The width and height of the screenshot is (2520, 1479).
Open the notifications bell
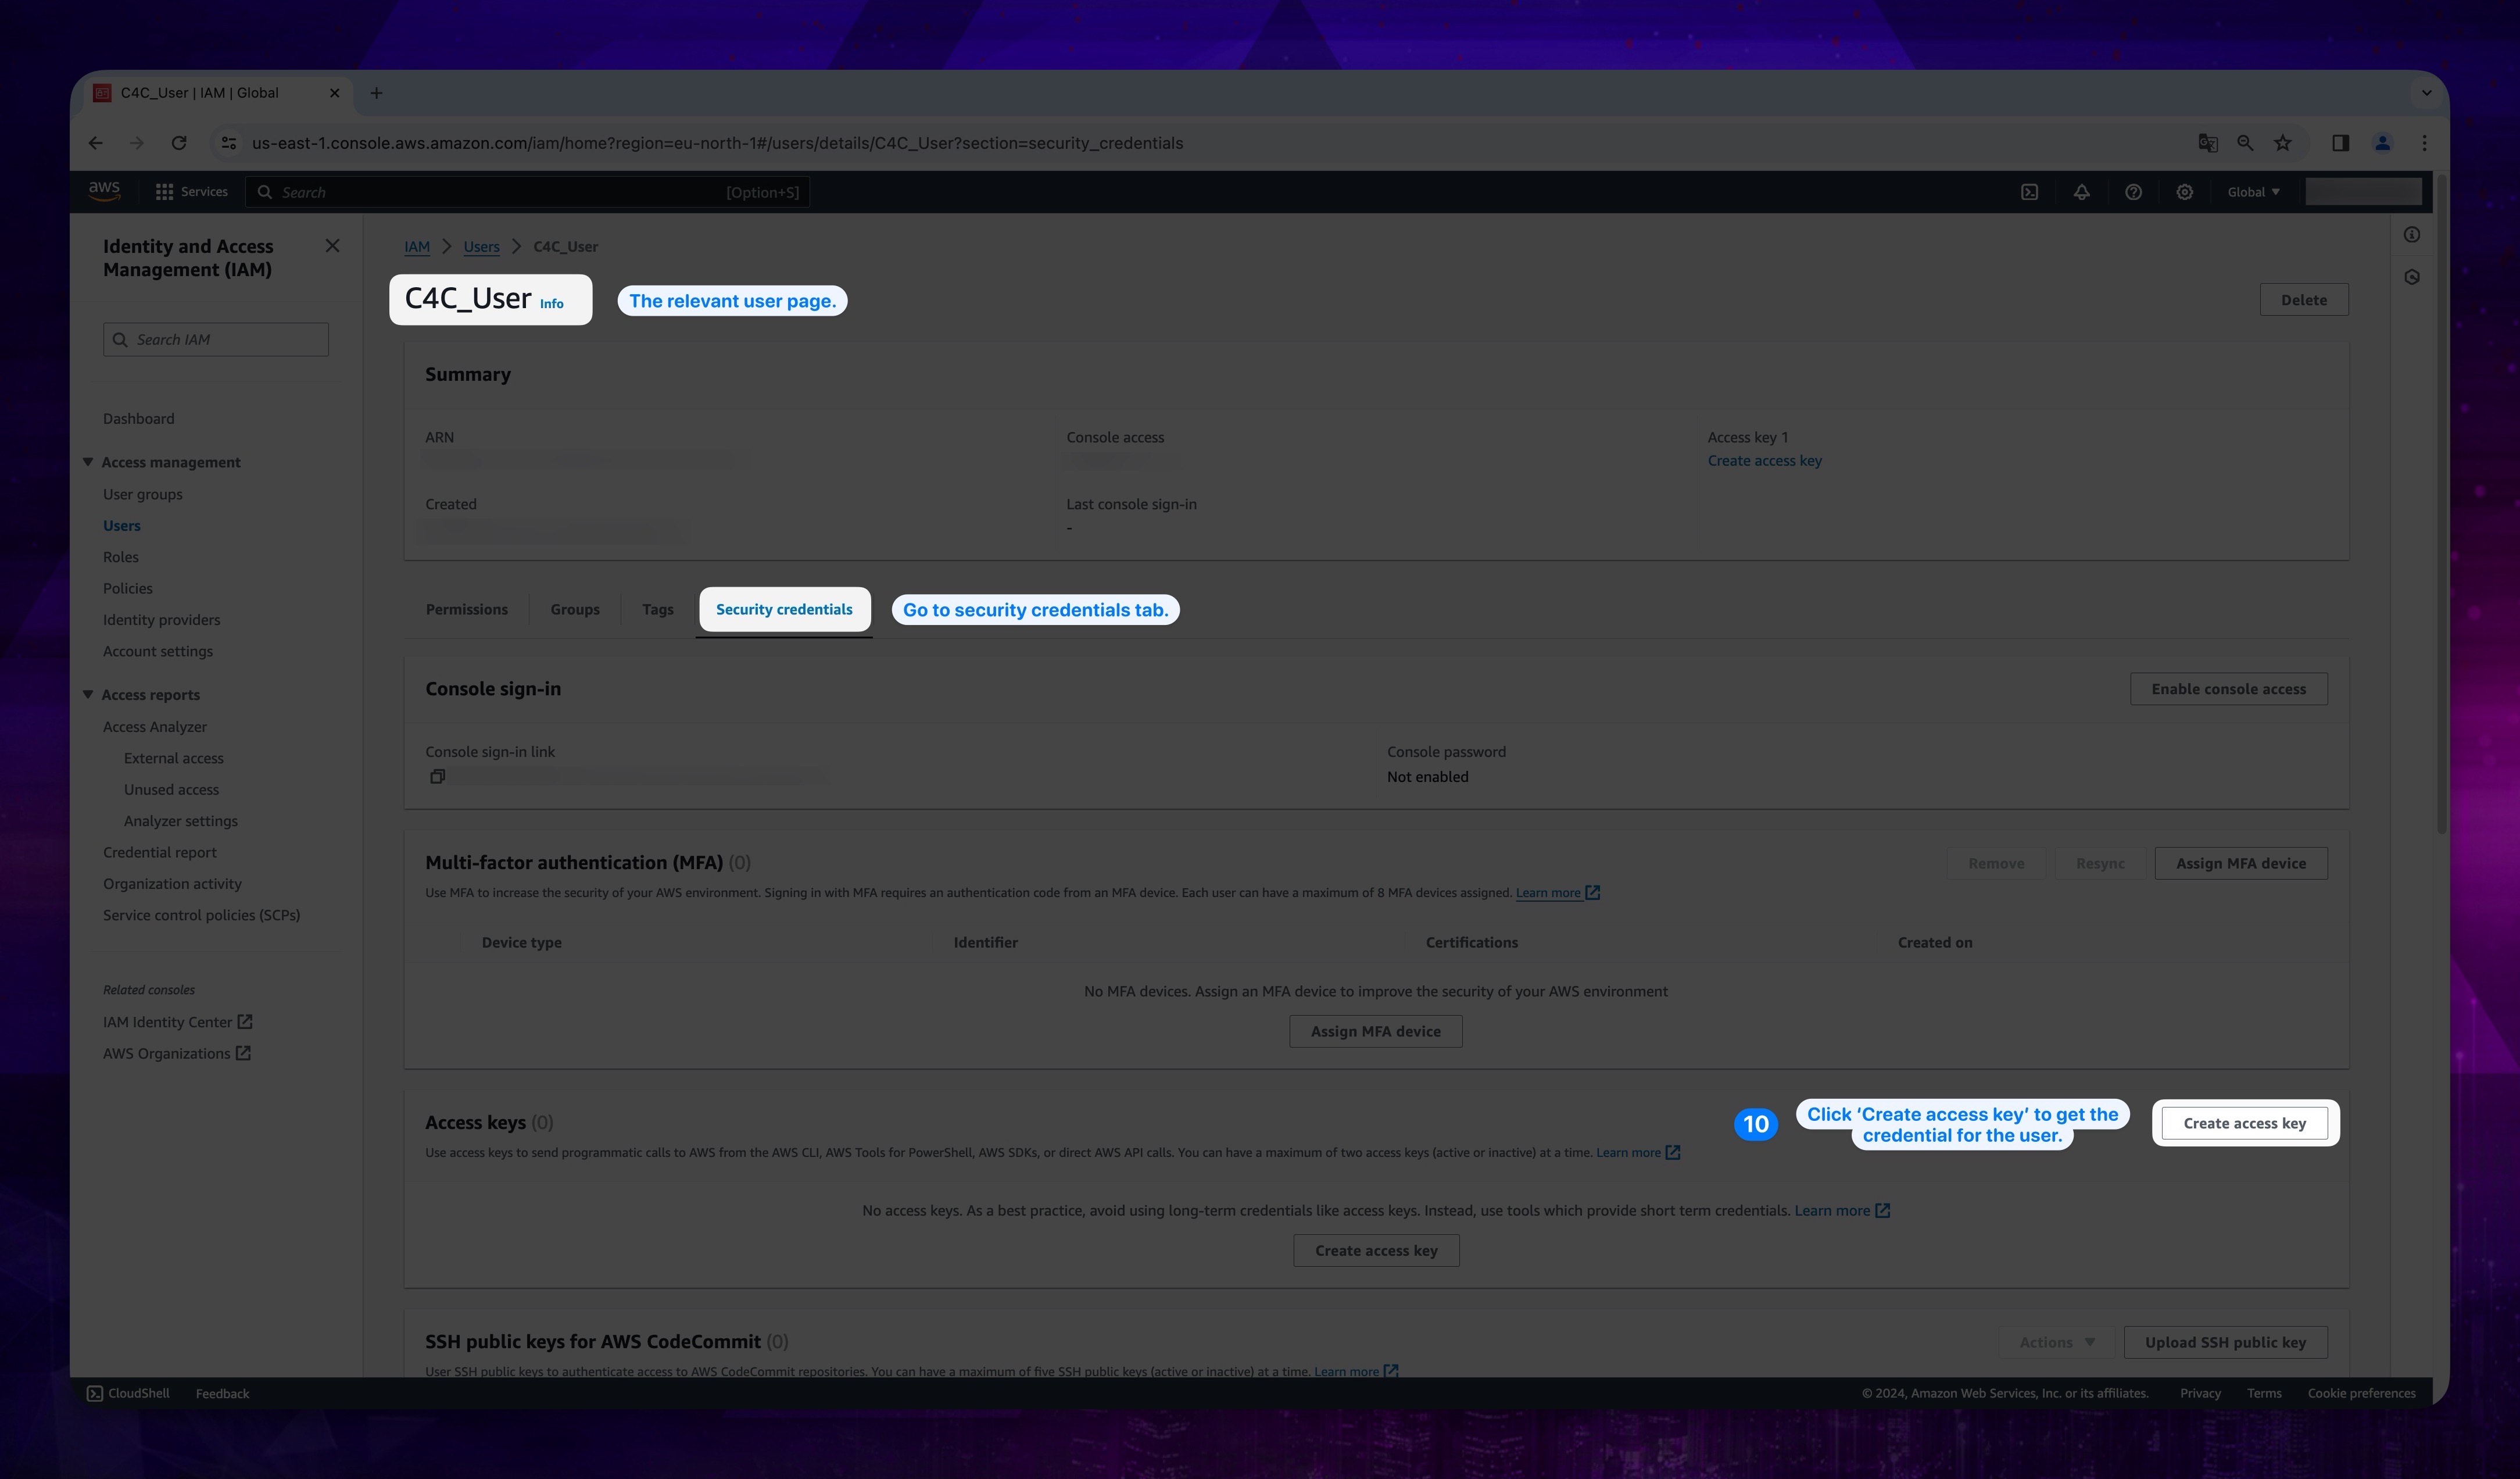coord(2081,192)
